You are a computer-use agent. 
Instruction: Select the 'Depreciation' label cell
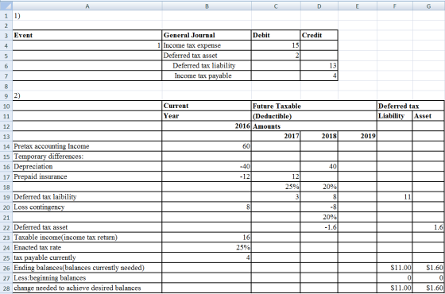[x=87, y=167]
